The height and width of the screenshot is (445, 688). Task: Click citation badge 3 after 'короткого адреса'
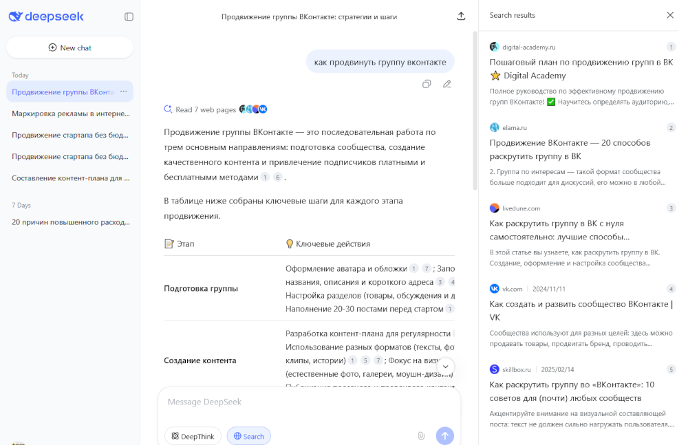pos(440,282)
